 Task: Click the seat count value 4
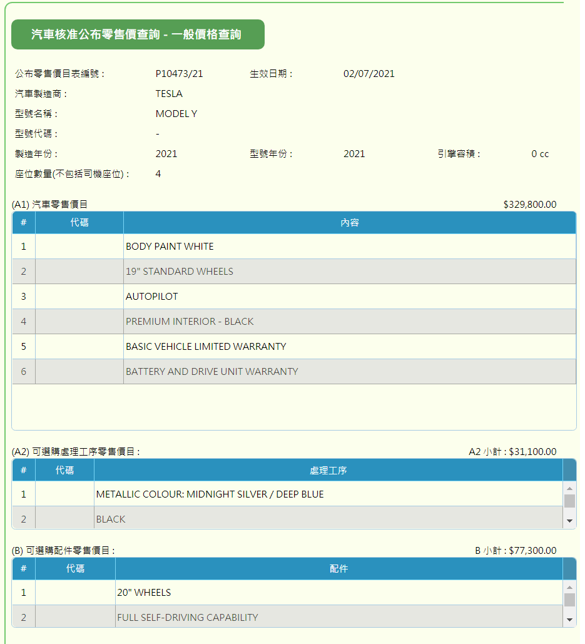(158, 174)
